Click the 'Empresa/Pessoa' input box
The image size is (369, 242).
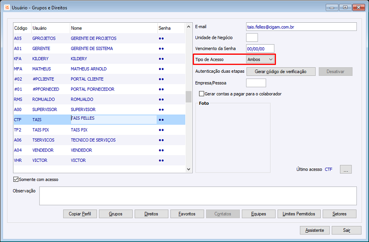(x=256, y=83)
